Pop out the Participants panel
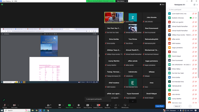The height and width of the screenshot is (112, 199). (194, 5)
